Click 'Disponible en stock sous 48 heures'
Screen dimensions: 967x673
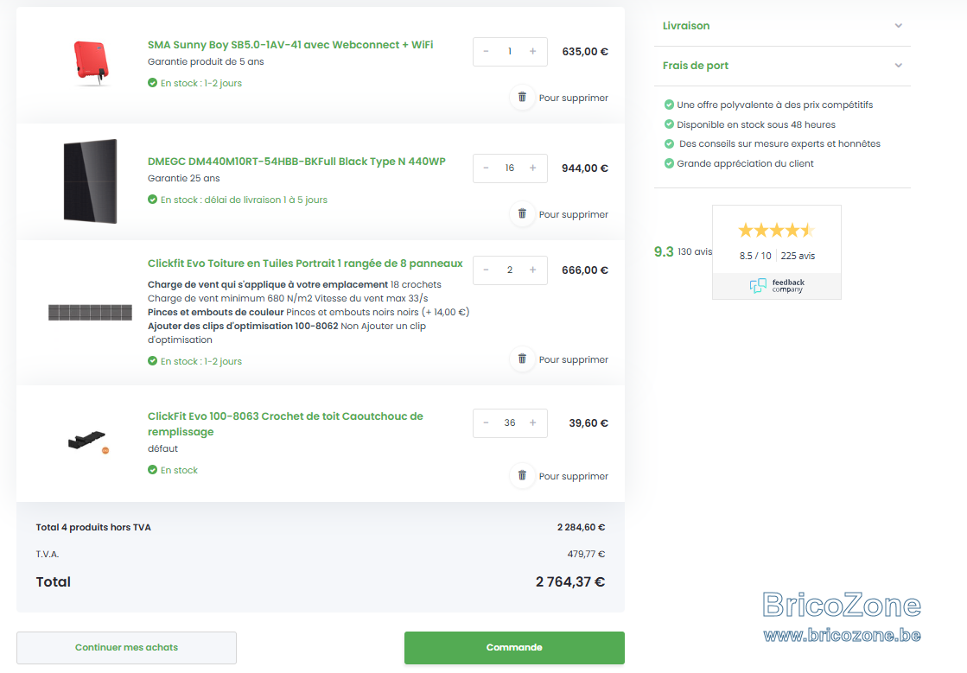756,124
